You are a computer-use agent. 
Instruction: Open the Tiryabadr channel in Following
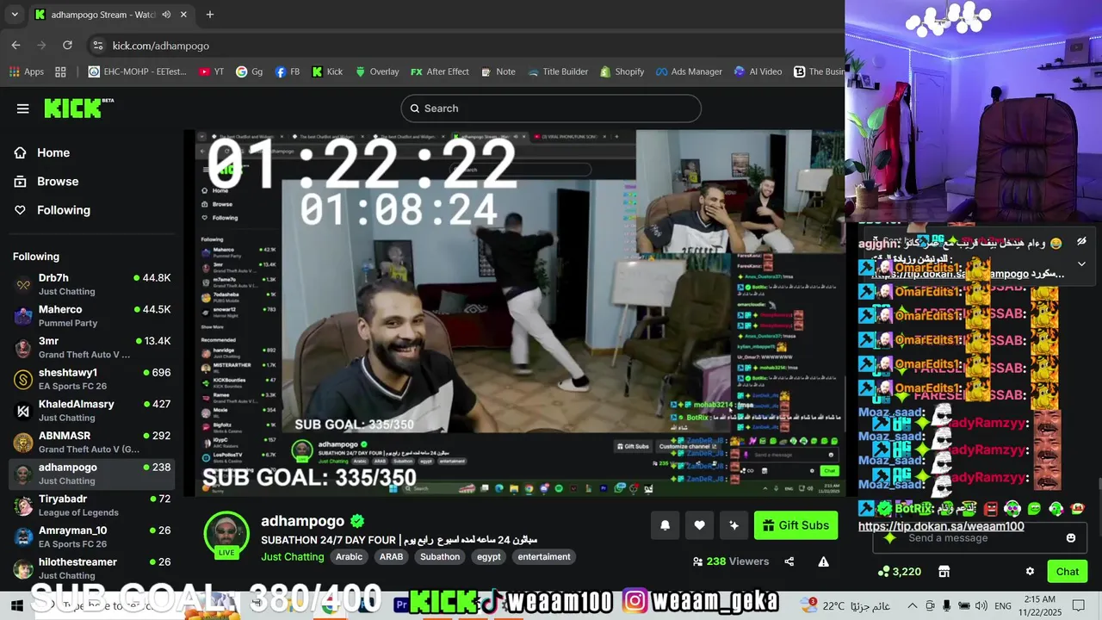pos(92,505)
